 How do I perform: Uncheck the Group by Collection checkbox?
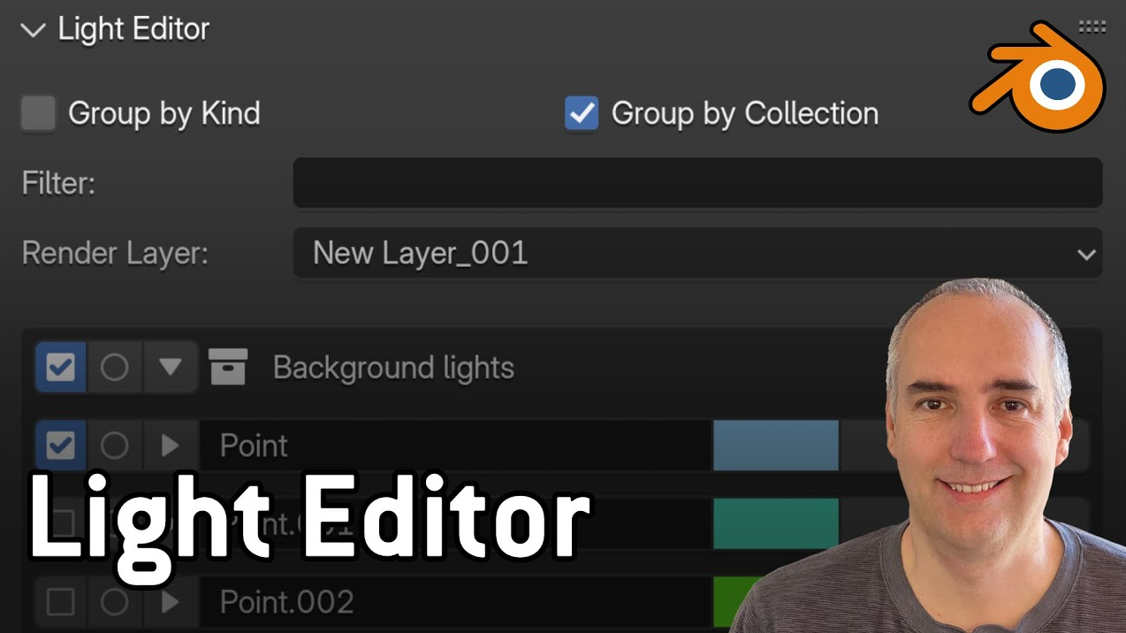[582, 114]
